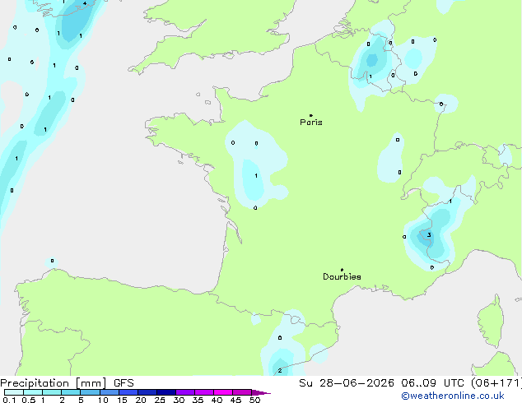Select the Dourbies location dot on map
Image resolution: width=522 pixels, height=403 pixels.
click(x=342, y=270)
